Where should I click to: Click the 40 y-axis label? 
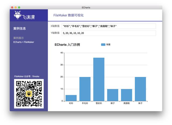(x=62, y=53)
